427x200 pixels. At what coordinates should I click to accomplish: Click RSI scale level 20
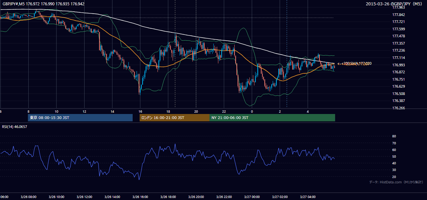click(x=394, y=177)
